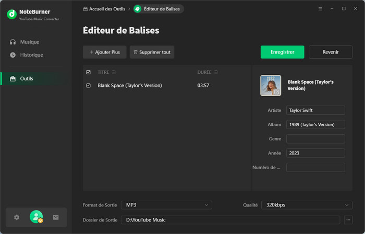Click the 1989 album artwork thumbnail
This screenshot has height=234, width=365.
(x=271, y=85)
